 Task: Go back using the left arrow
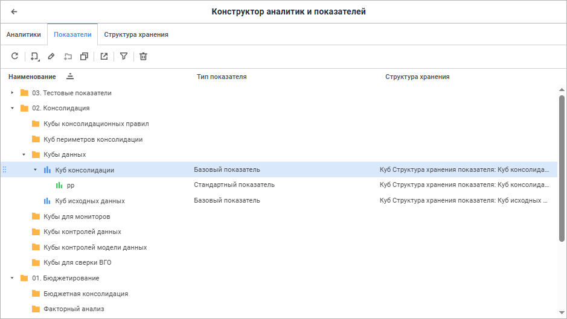tap(14, 11)
